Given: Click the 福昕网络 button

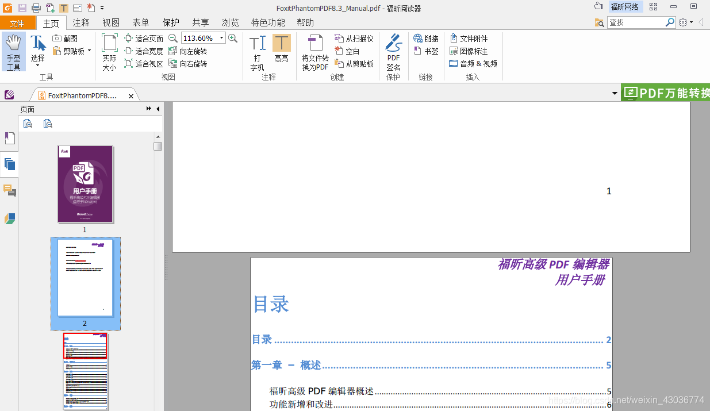Looking at the screenshot, I should (x=625, y=7).
